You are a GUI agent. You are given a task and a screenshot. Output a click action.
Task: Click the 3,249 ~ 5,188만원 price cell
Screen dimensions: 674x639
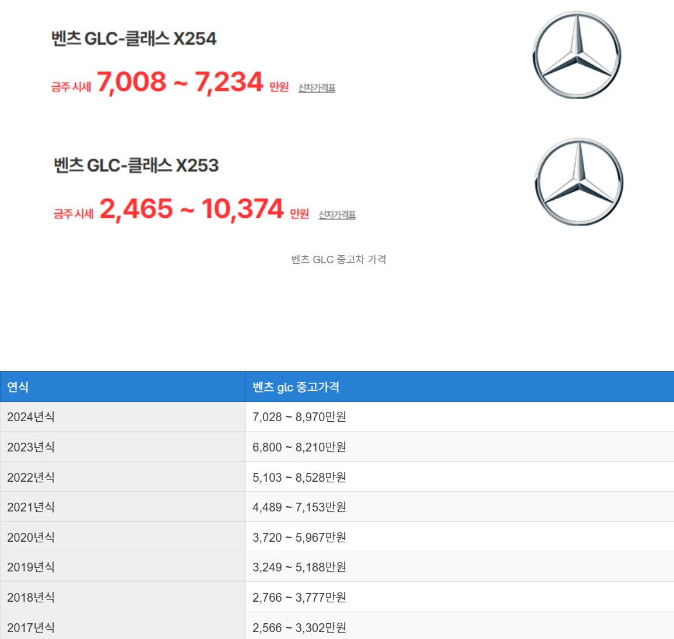pos(460,567)
